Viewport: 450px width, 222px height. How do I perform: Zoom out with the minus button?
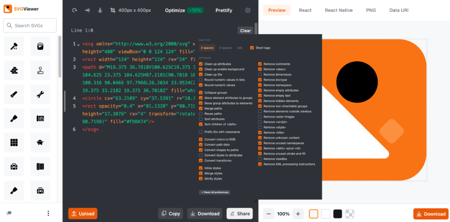click(x=269, y=214)
